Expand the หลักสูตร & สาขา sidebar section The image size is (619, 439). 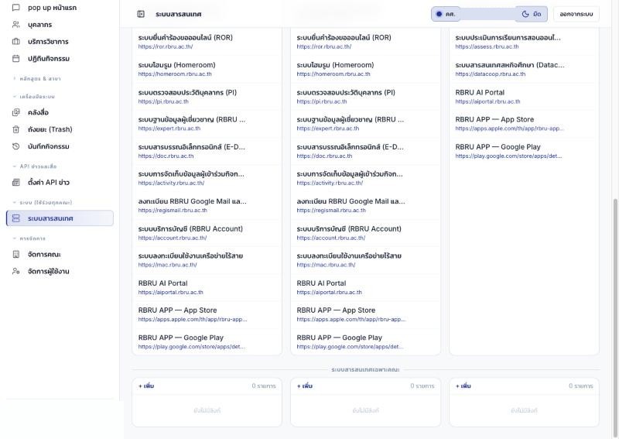[36, 79]
